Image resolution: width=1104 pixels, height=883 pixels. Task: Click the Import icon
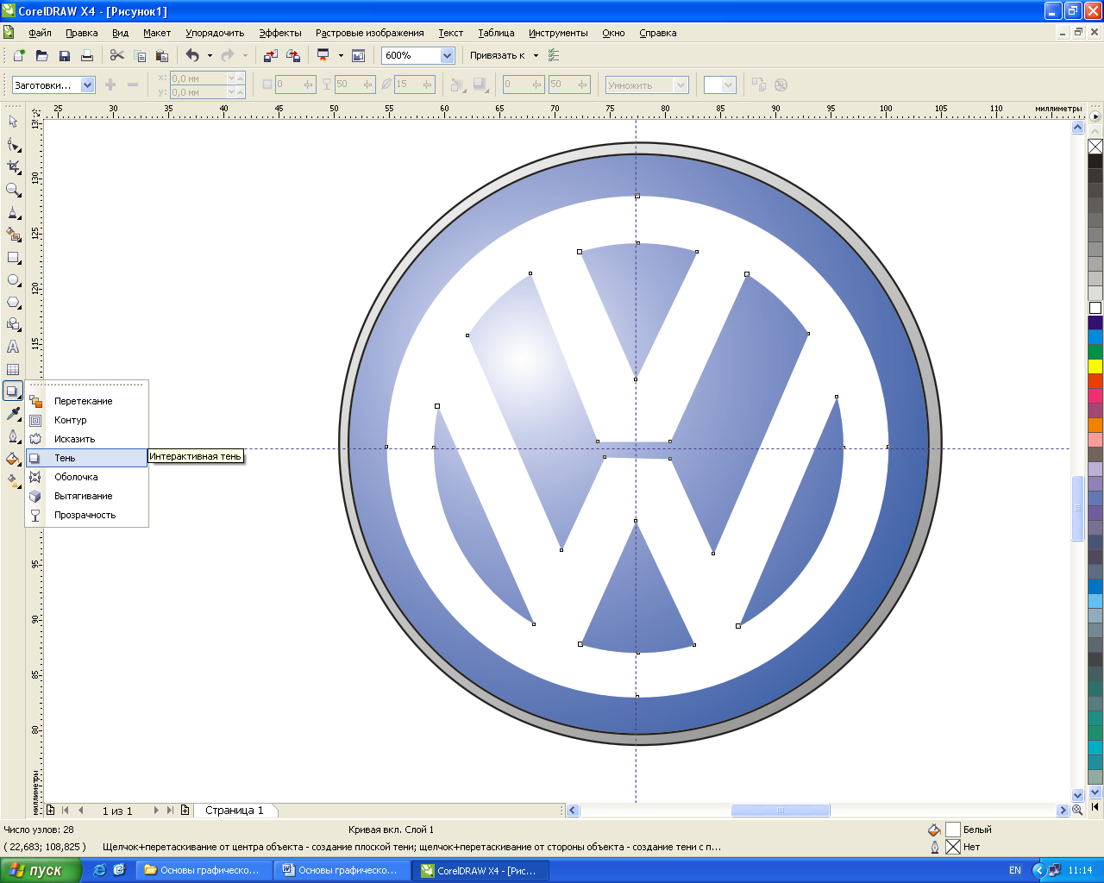click(x=271, y=55)
